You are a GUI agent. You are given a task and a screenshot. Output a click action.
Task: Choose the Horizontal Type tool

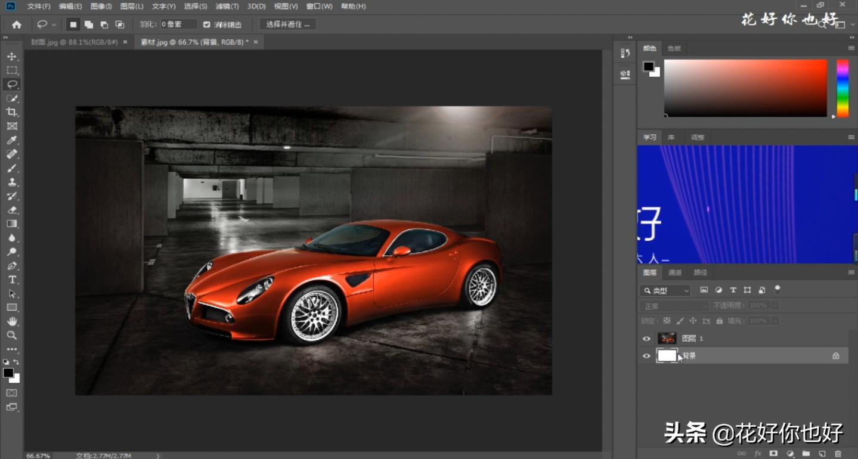[12, 280]
